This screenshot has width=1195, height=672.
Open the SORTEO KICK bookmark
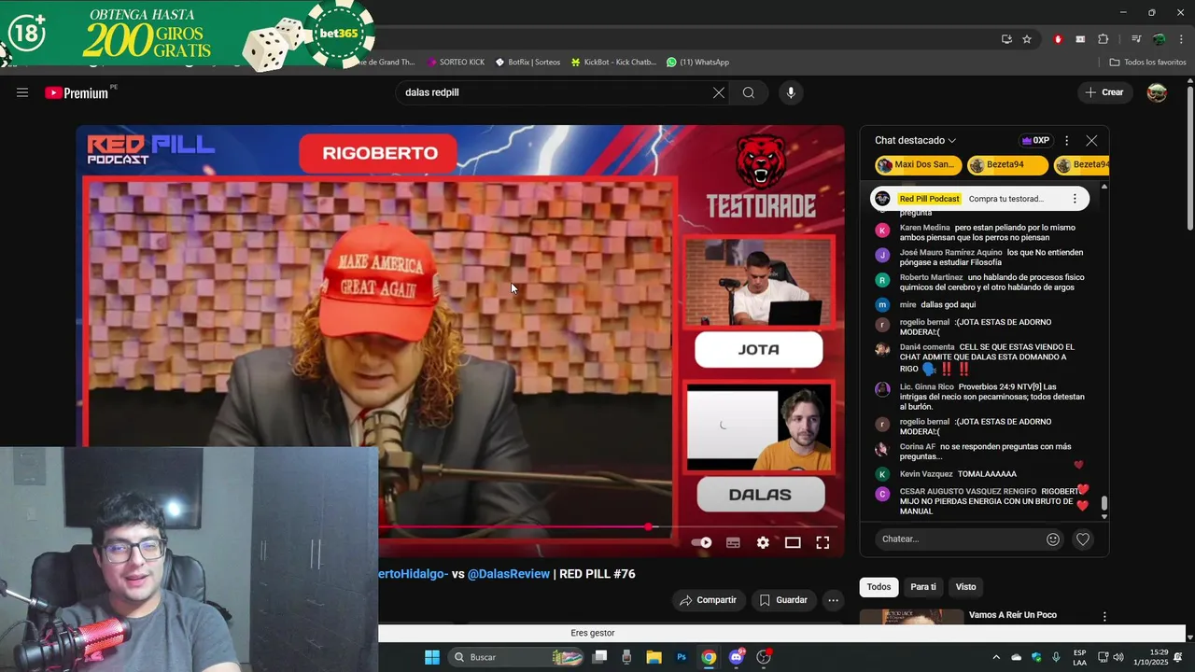[457, 62]
